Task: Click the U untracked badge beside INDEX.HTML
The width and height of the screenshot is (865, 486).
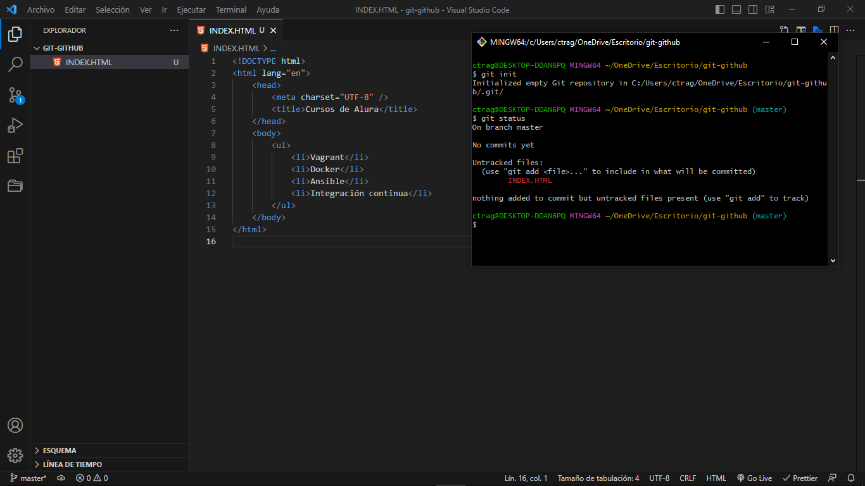Action: [176, 62]
